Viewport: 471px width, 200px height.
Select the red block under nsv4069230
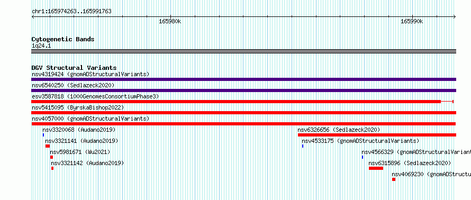[x=394, y=179]
